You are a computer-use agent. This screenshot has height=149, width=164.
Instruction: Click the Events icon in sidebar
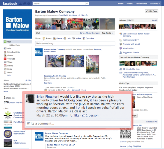(5, 66)
